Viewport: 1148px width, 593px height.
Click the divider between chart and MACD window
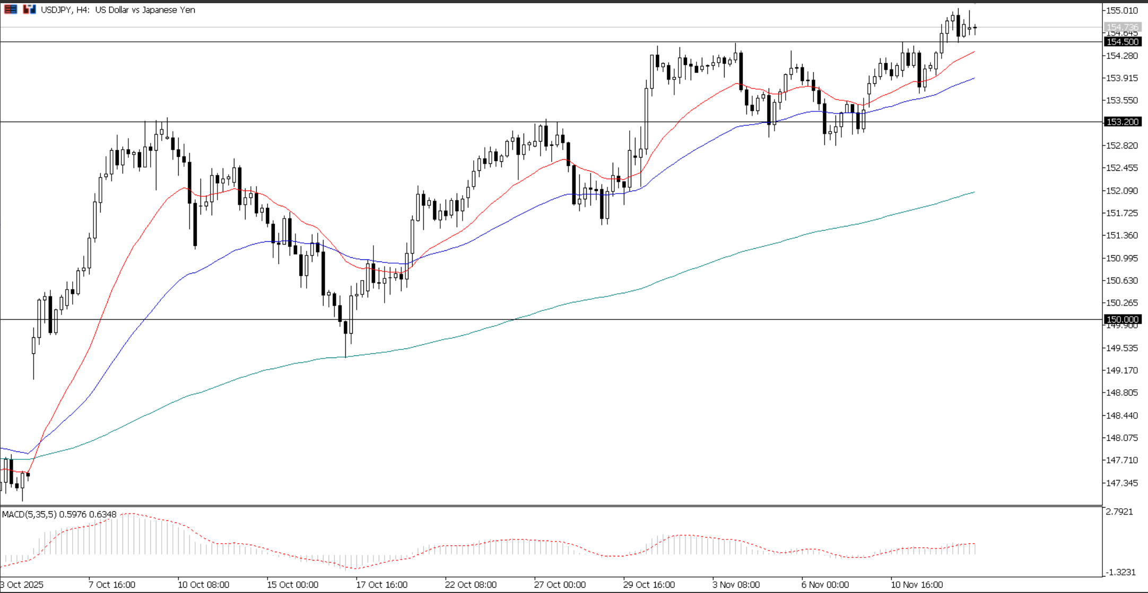[x=530, y=505]
